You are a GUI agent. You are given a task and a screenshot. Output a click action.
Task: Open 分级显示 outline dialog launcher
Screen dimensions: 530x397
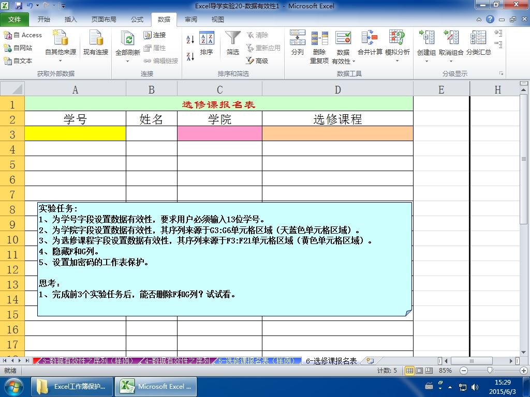[501, 73]
